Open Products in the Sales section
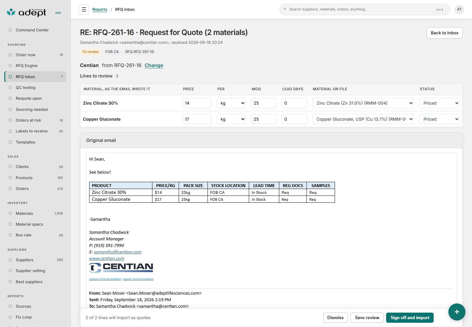 (35, 178)
